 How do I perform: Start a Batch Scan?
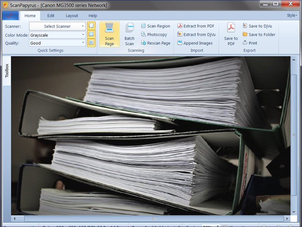click(x=129, y=34)
